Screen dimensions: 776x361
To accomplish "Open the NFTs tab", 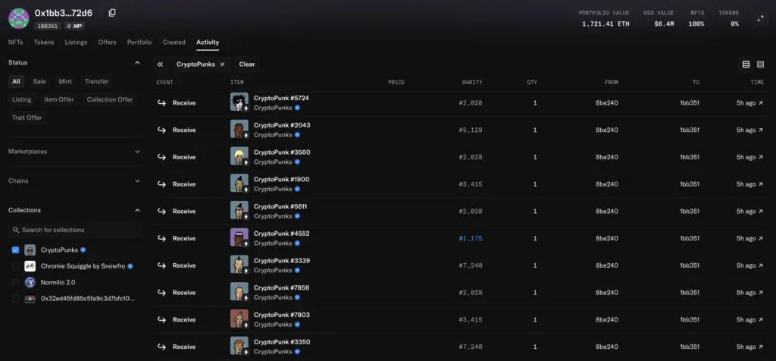I will click(15, 42).
